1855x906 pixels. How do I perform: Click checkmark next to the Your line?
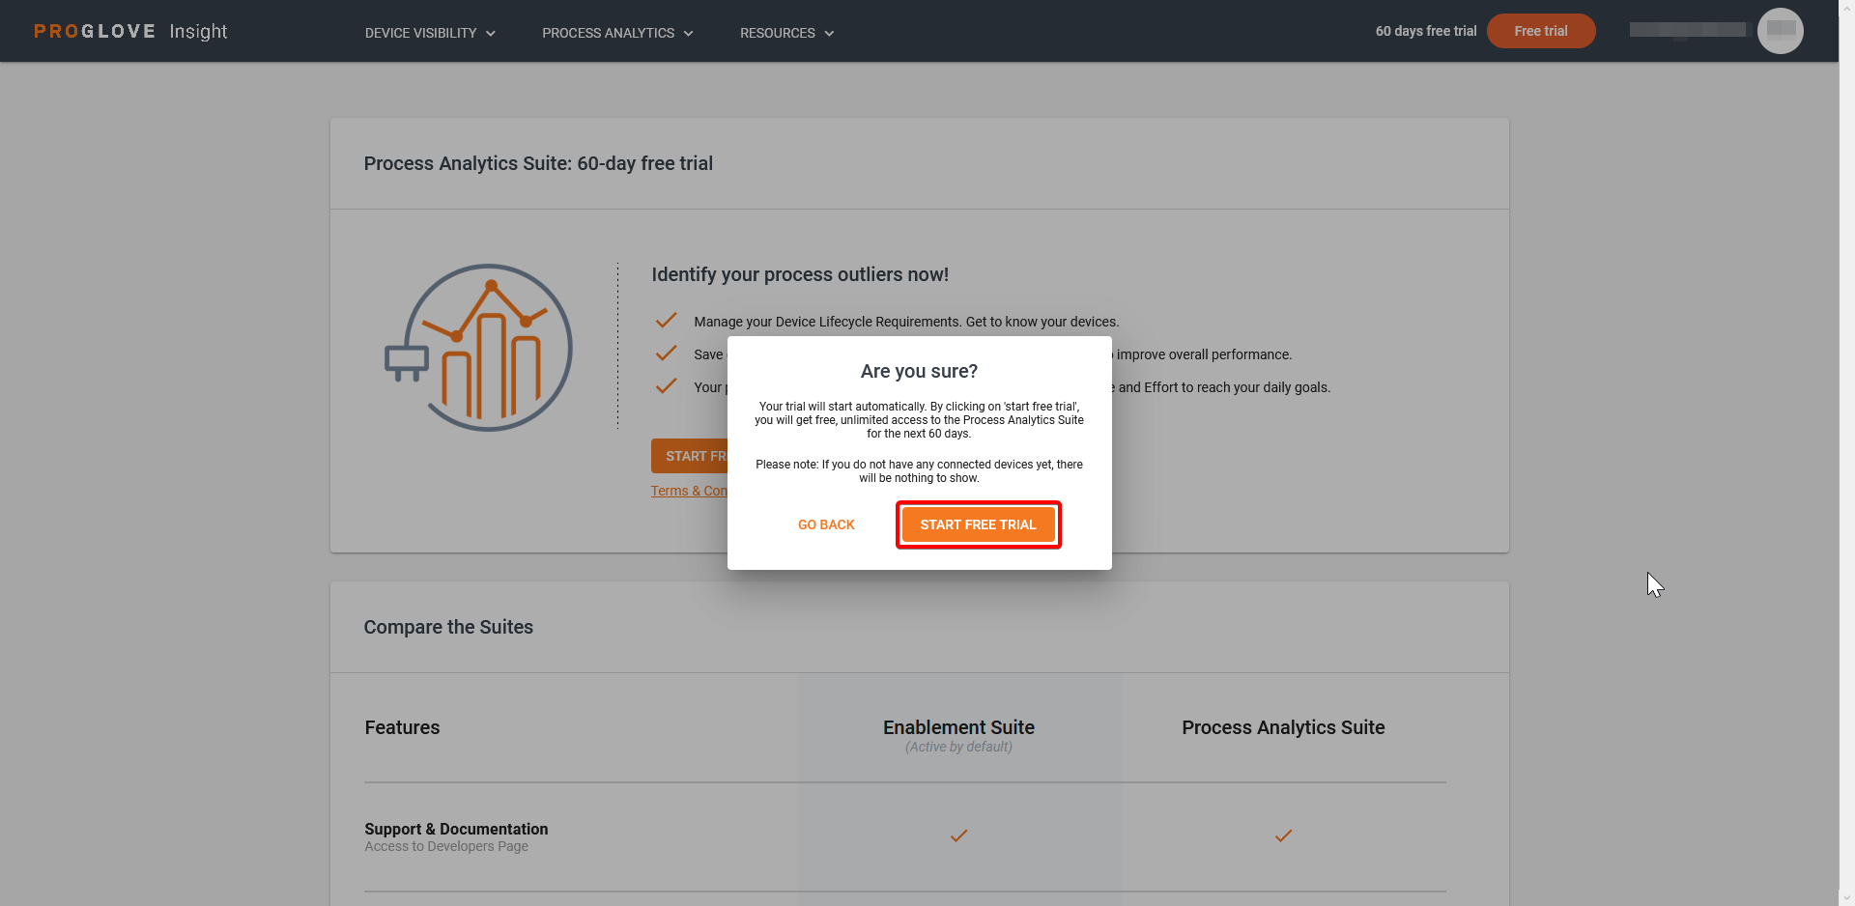pyautogui.click(x=666, y=386)
